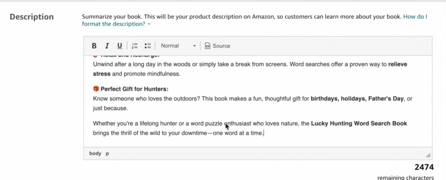Image resolution: width=446 pixels, height=180 pixels.
Task: Click the bold 'relieve stress' text in the editor
Action: (398, 64)
